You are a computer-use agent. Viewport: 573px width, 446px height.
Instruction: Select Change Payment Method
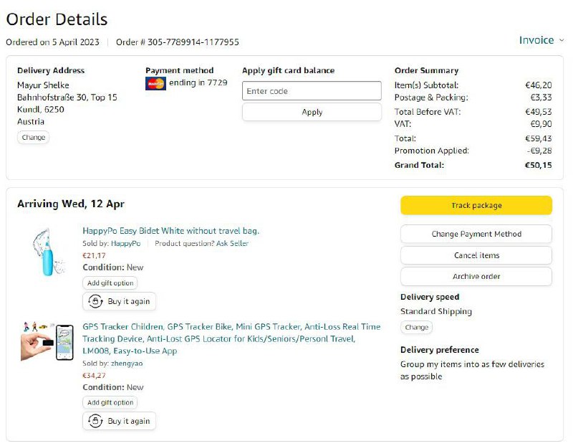pos(476,234)
